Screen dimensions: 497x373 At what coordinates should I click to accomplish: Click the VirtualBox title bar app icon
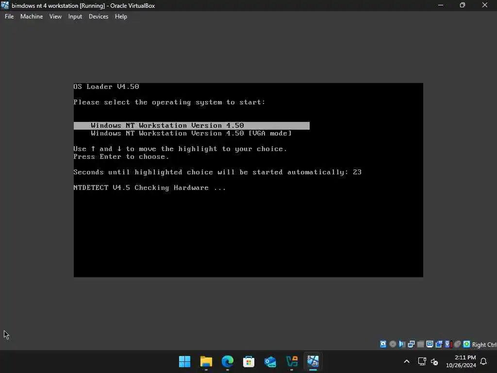[5, 5]
